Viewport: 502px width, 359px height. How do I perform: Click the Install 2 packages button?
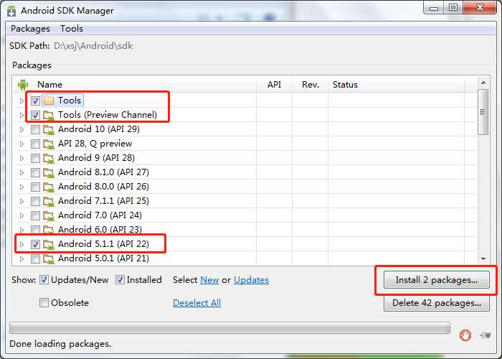coord(436,280)
